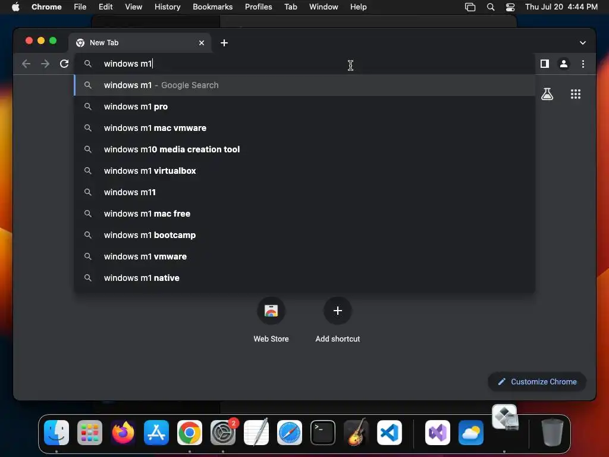This screenshot has width=609, height=457.
Task: Choose 'windows m10 media creation tool' suggestion
Action: click(304, 149)
